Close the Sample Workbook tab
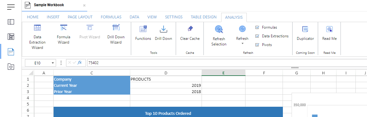This screenshot has width=367, height=117. coord(84,5)
